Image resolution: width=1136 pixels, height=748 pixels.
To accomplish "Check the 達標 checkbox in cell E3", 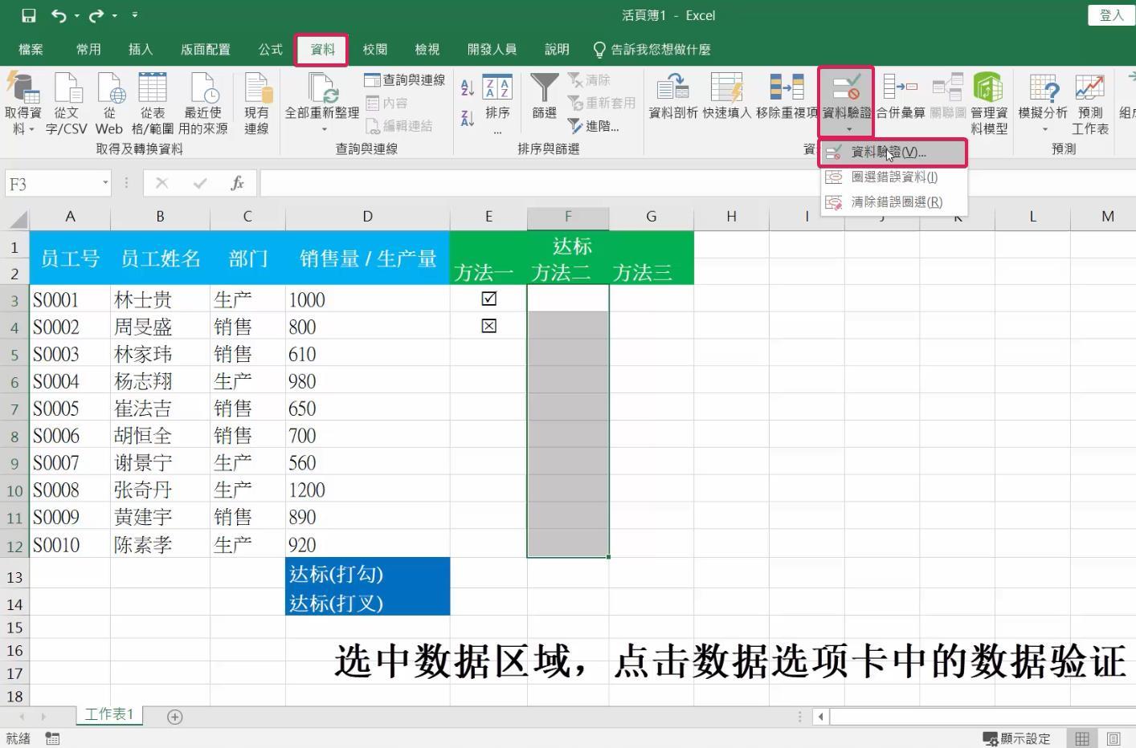I will [x=488, y=298].
